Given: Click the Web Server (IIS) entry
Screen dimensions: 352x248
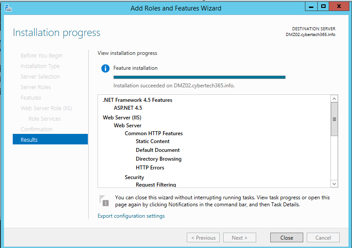Looking at the screenshot, I should 122,118.
